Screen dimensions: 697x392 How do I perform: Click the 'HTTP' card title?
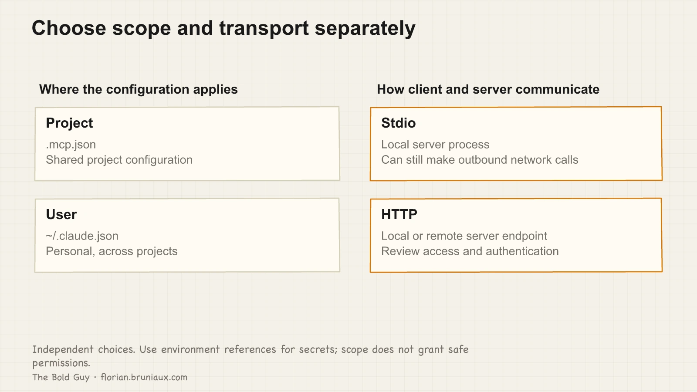click(x=399, y=214)
